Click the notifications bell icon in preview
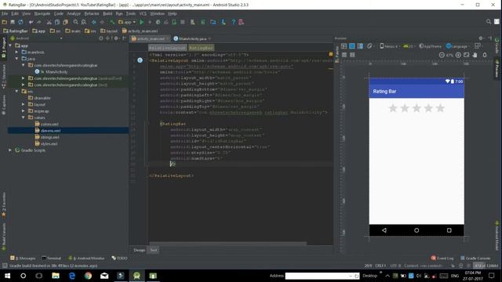The height and width of the screenshot is (282, 502). point(485,55)
